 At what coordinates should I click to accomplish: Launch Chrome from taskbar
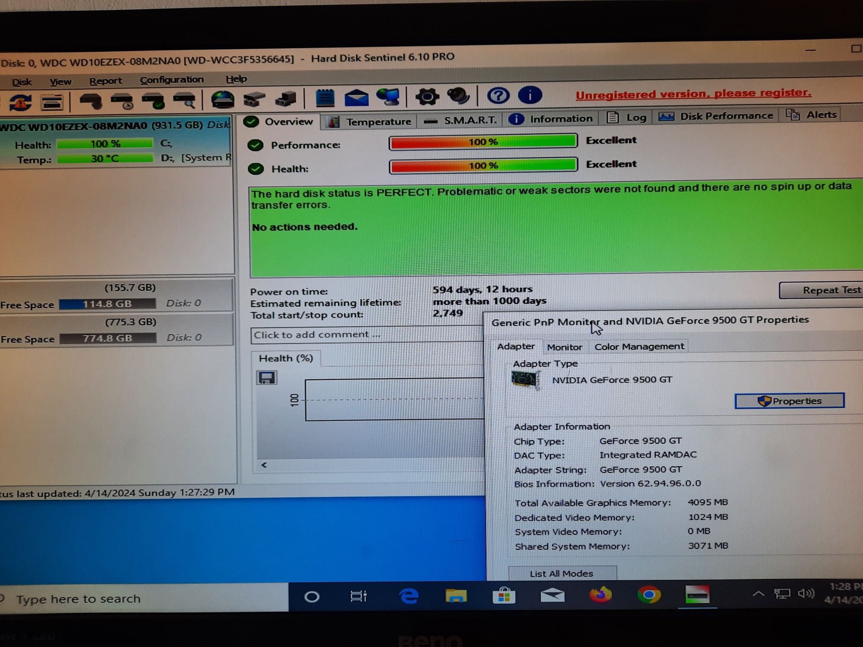click(649, 594)
